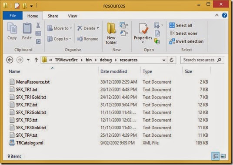This screenshot has width=233, height=165.
Task: Click the Open file icon in Open group
Action: (157, 25)
